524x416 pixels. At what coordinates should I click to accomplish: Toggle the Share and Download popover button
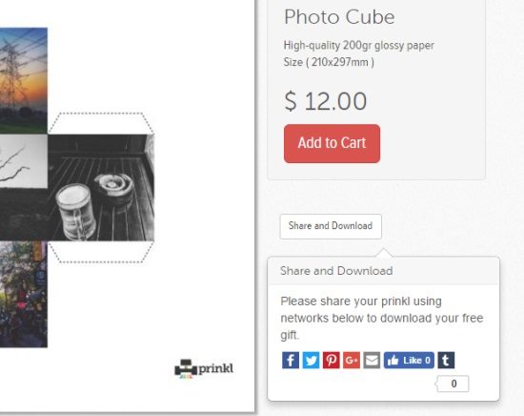pyautogui.click(x=331, y=226)
